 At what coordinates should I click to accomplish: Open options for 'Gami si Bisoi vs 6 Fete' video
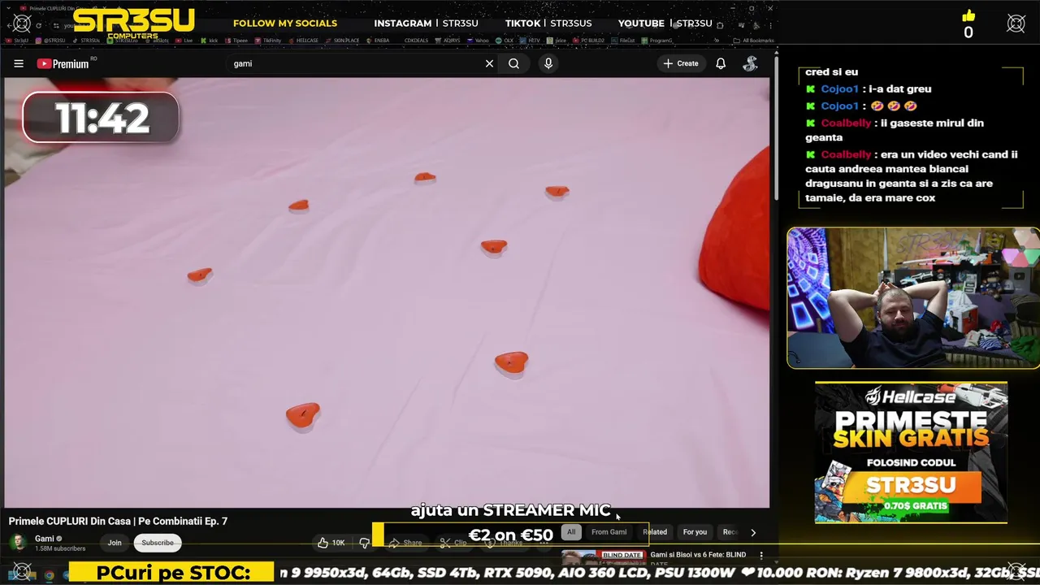click(x=761, y=555)
